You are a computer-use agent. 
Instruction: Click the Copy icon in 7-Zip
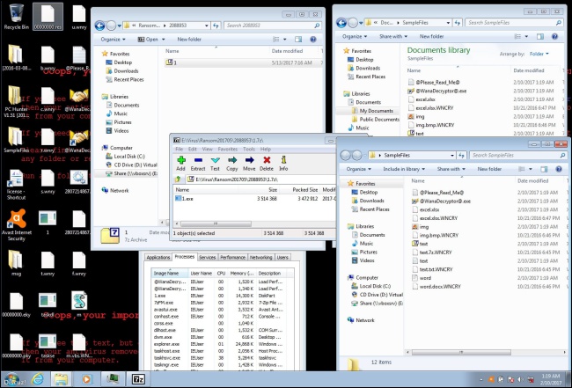pyautogui.click(x=231, y=164)
